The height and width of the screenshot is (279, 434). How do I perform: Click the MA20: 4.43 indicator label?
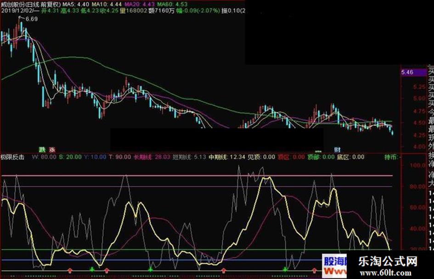pos(139,5)
